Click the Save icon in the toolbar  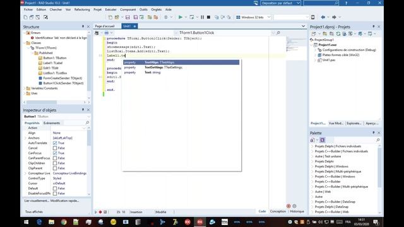128,17
